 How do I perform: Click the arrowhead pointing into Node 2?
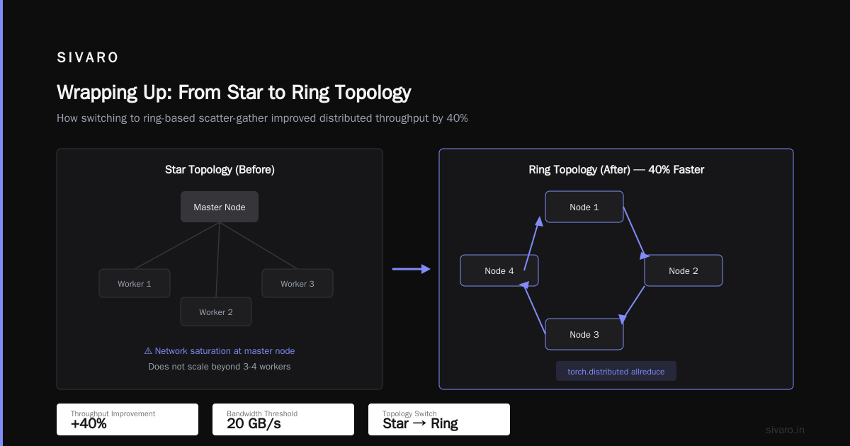[645, 254]
